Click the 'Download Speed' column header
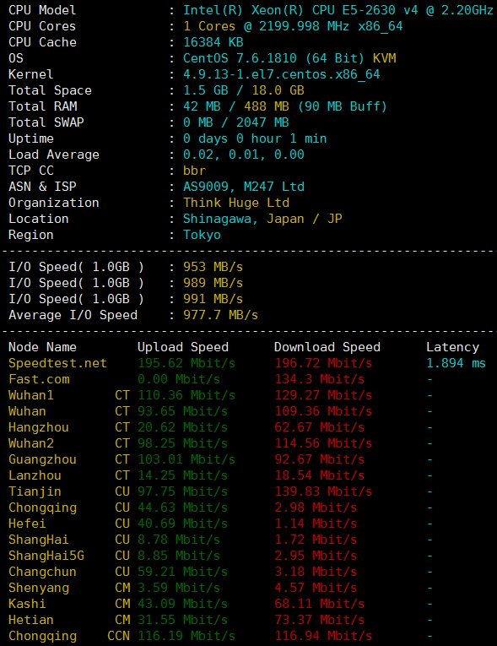The image size is (497, 646). 327,348
